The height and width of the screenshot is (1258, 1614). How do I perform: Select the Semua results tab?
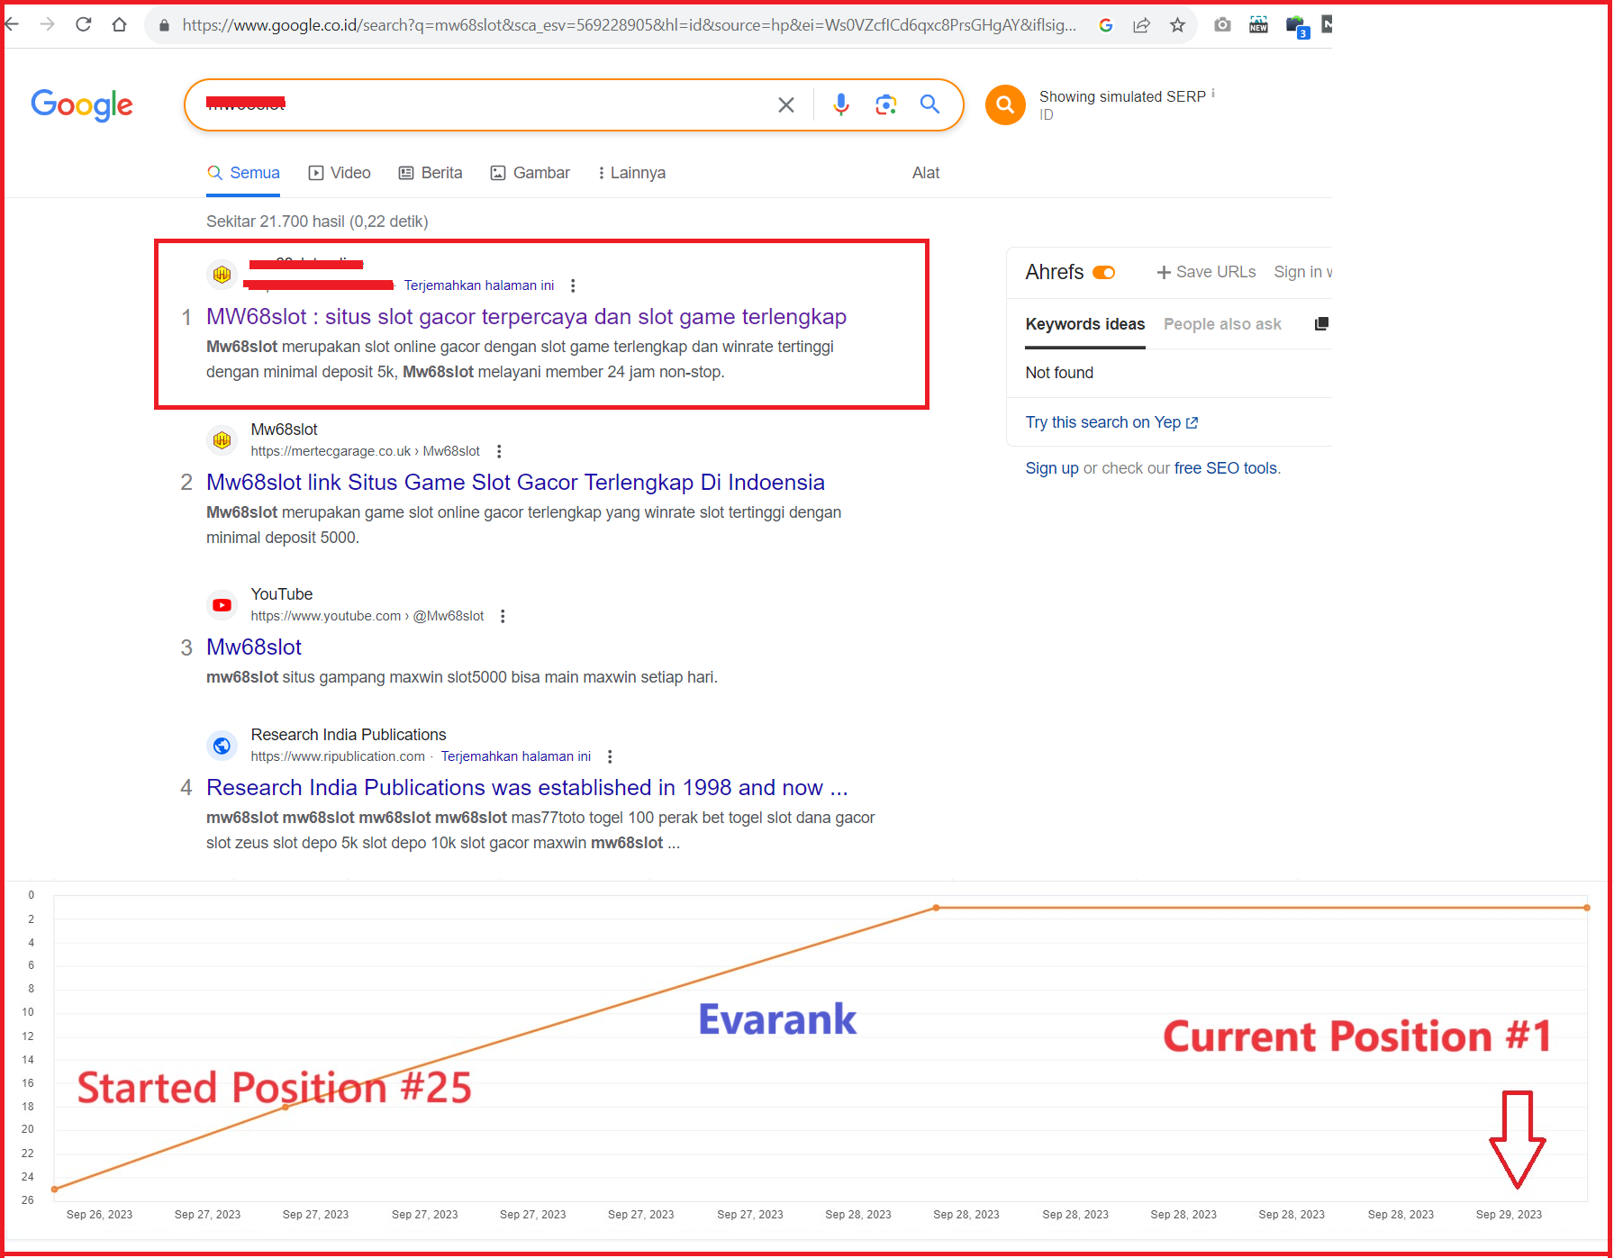(243, 173)
